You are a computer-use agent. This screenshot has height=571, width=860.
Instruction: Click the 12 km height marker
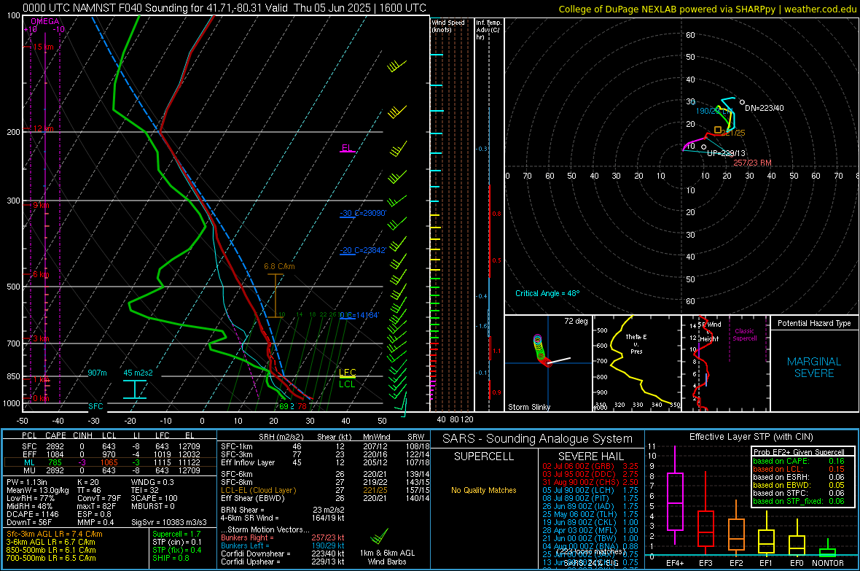[x=43, y=128]
